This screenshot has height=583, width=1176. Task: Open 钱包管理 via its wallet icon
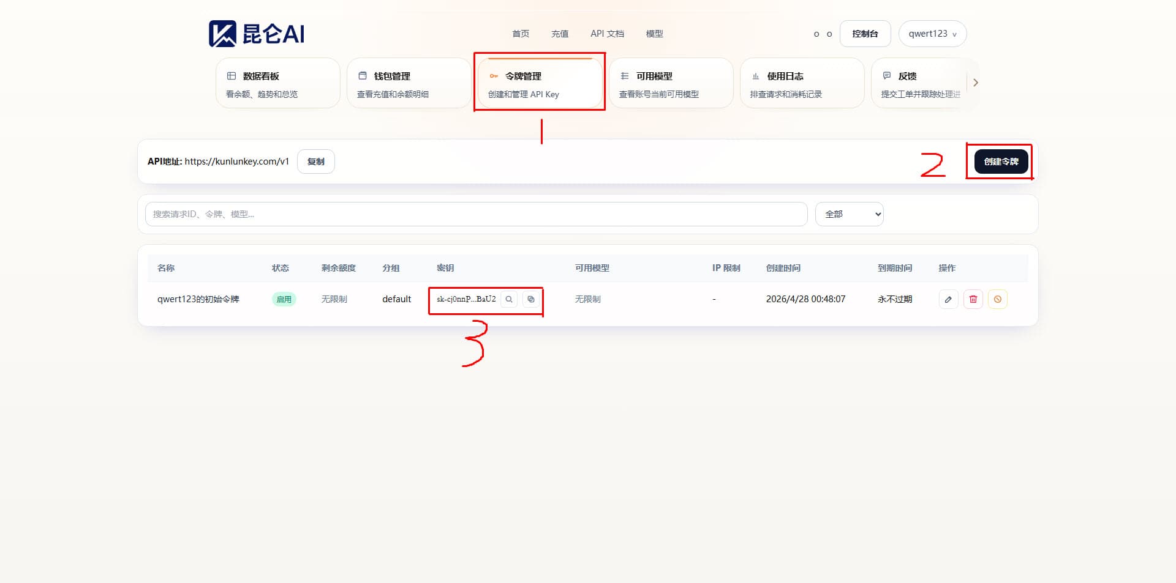point(362,75)
